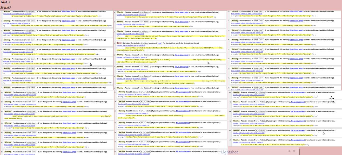The height and width of the screenshot is (155, 342).
Task: Follow location link 'From line 2164' in warning 45
Action: pyautogui.click(x=249, y=123)
